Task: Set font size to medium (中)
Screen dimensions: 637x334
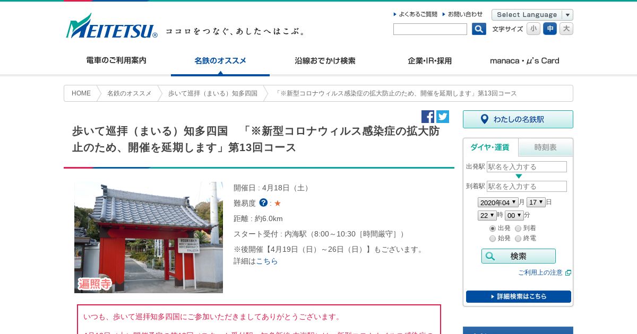Action: (x=550, y=29)
